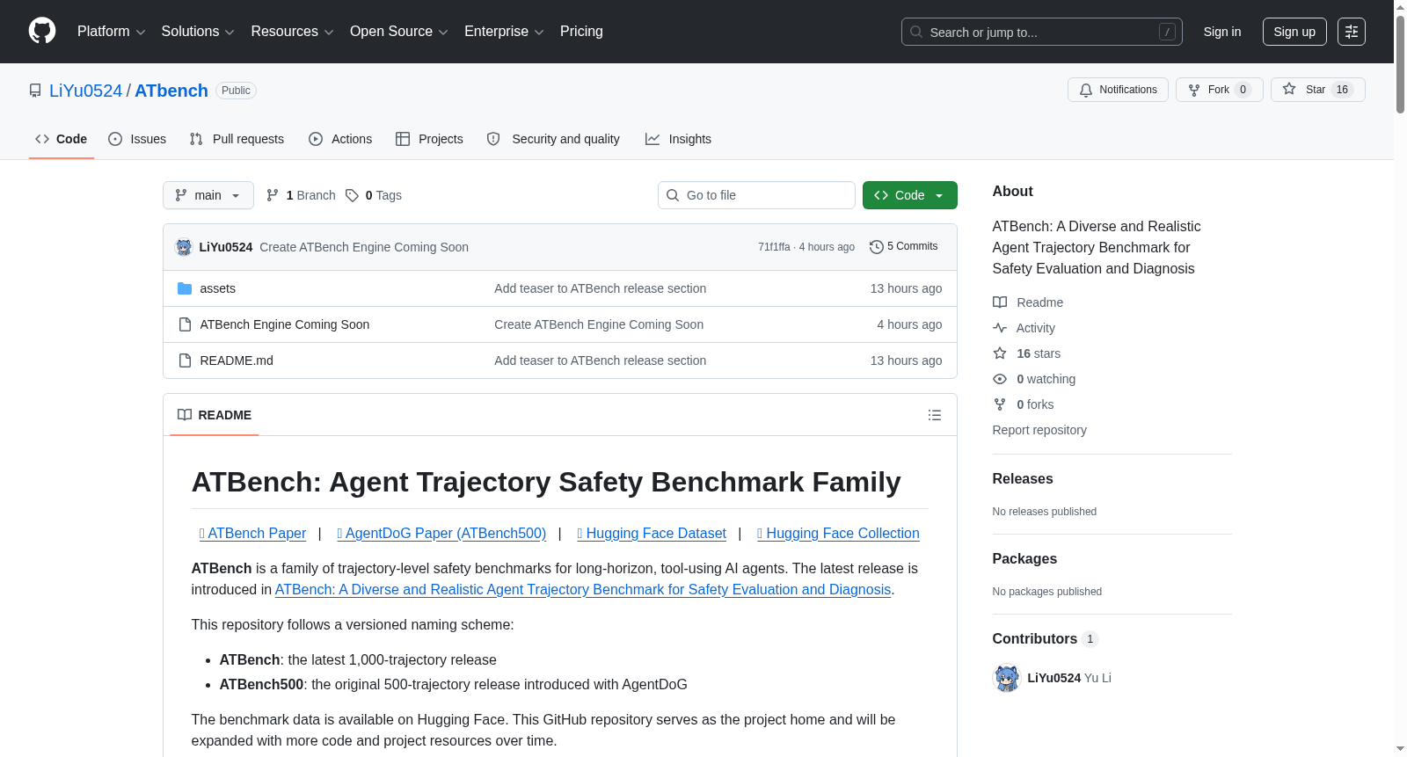Fork the ATbench repository

(x=1219, y=90)
